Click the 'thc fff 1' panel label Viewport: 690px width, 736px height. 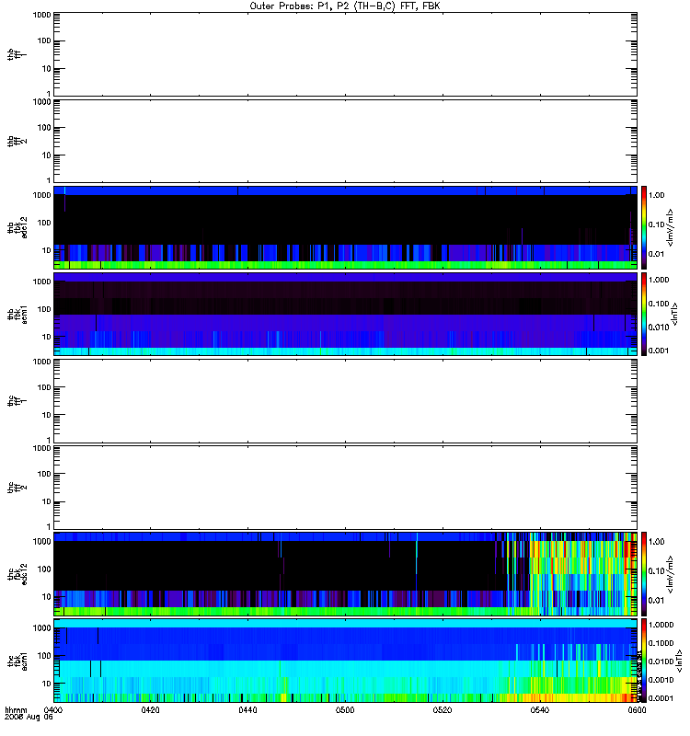coord(17,401)
